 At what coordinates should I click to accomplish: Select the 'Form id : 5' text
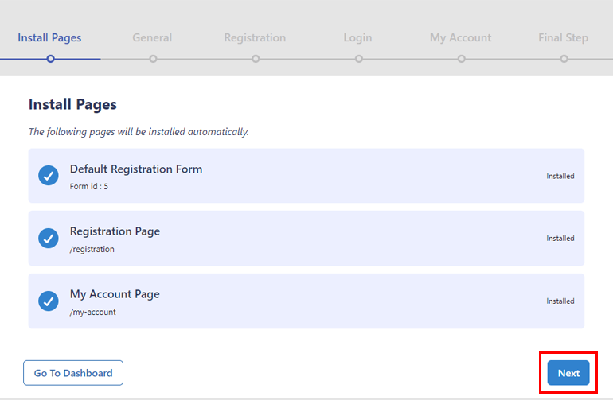89,186
